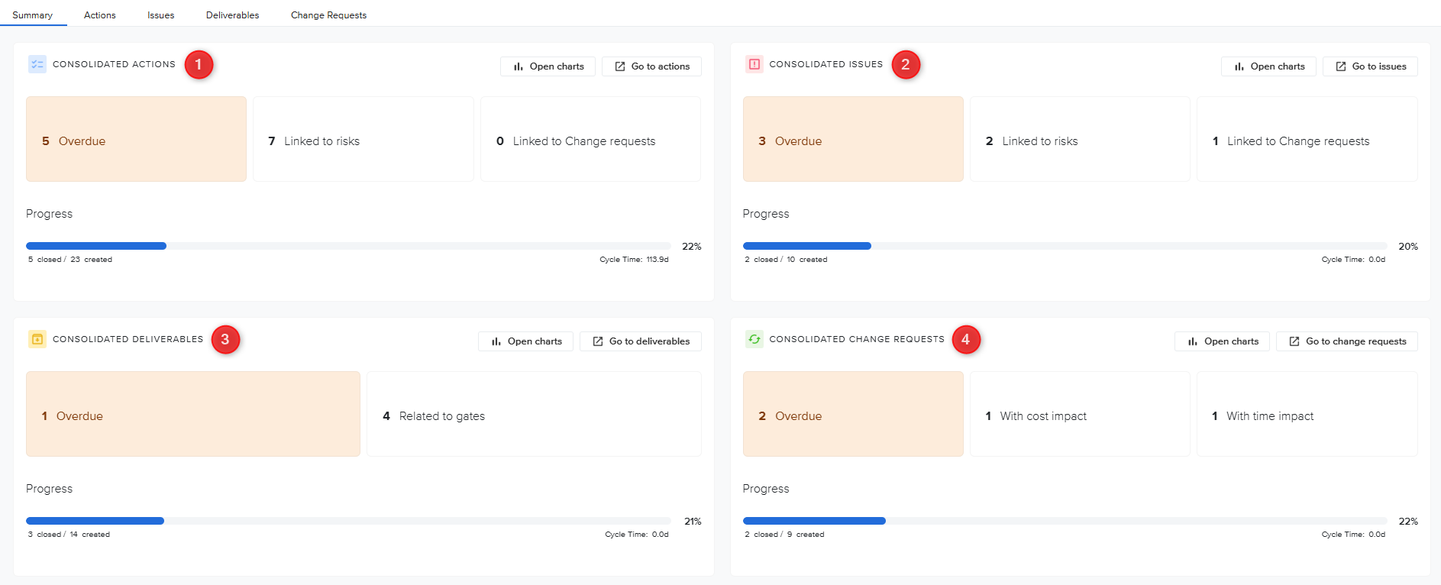Open the Change Requests tab
Screen dimensions: 1441x585
pyautogui.click(x=328, y=15)
